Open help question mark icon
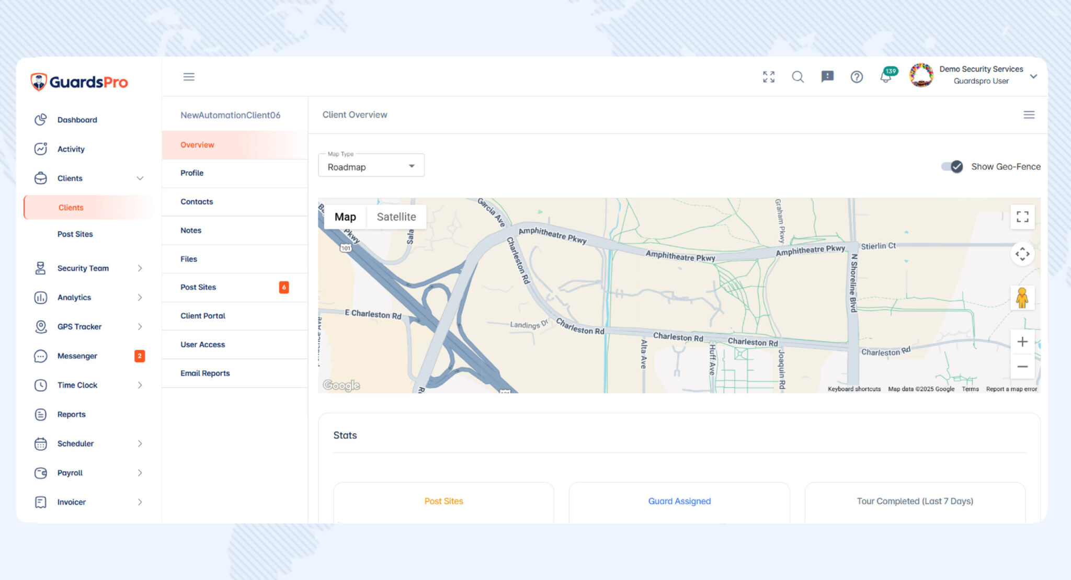 857,77
